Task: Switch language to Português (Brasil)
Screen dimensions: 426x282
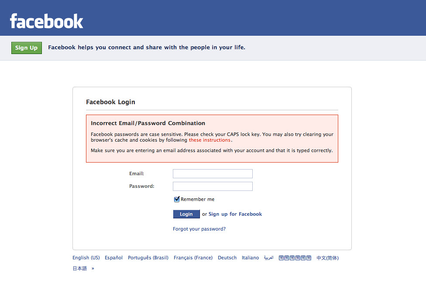Action: [148, 258]
